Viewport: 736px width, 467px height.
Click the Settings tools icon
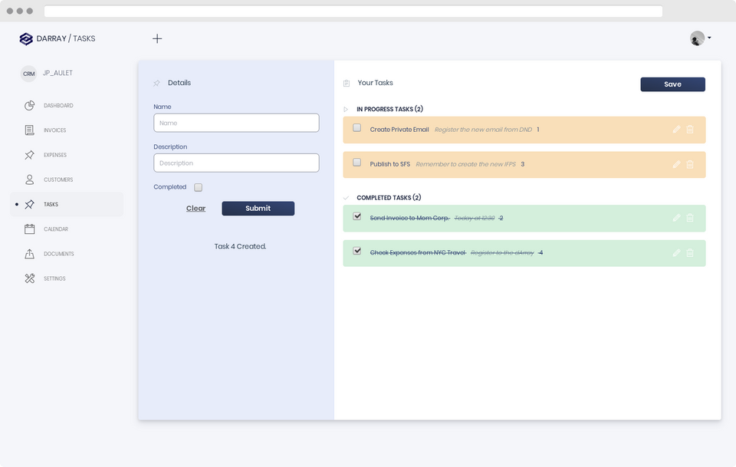(x=29, y=278)
